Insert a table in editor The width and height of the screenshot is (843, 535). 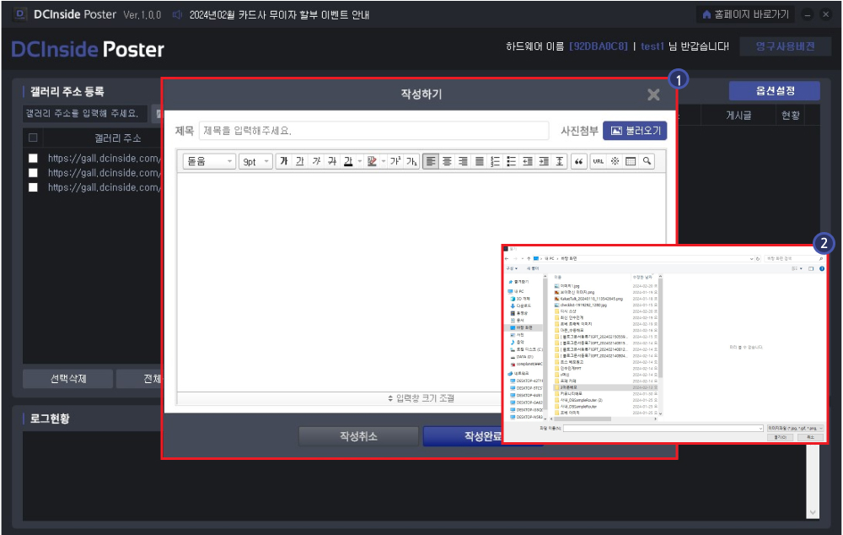pos(631,161)
